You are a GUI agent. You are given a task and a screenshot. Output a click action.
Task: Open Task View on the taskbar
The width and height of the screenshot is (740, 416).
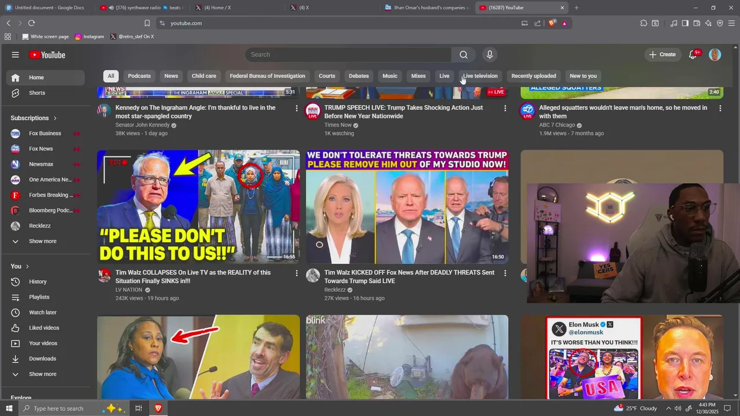(139, 408)
